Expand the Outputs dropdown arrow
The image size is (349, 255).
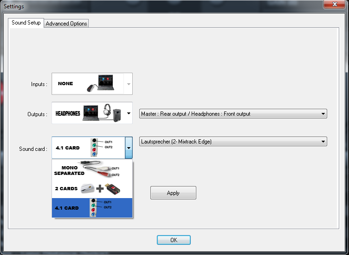pyautogui.click(x=129, y=113)
